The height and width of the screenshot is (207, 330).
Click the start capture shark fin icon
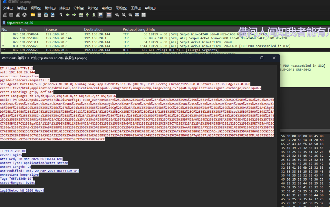tap(5, 15)
